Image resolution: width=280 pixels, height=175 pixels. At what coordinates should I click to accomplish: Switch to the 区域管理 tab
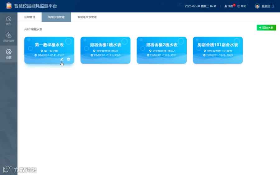coord(30,17)
